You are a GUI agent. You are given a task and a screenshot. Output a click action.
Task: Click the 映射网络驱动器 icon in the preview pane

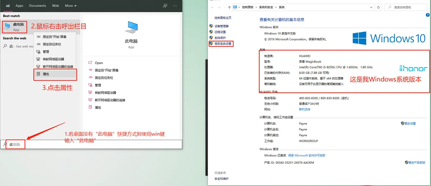tap(90, 92)
